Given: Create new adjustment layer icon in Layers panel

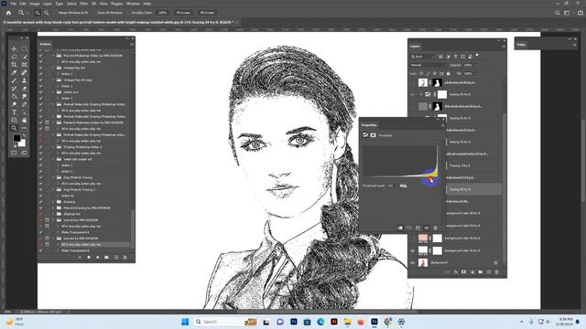Looking at the screenshot, I should [x=472, y=272].
